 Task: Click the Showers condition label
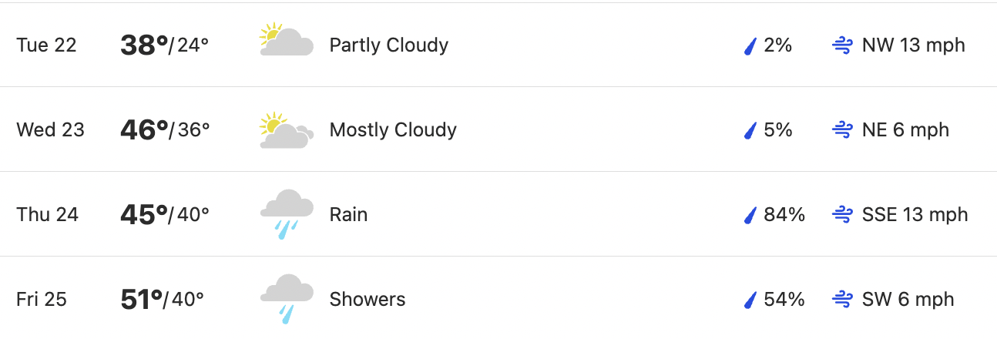368,299
